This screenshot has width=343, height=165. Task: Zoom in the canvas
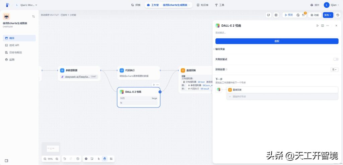[57, 159]
